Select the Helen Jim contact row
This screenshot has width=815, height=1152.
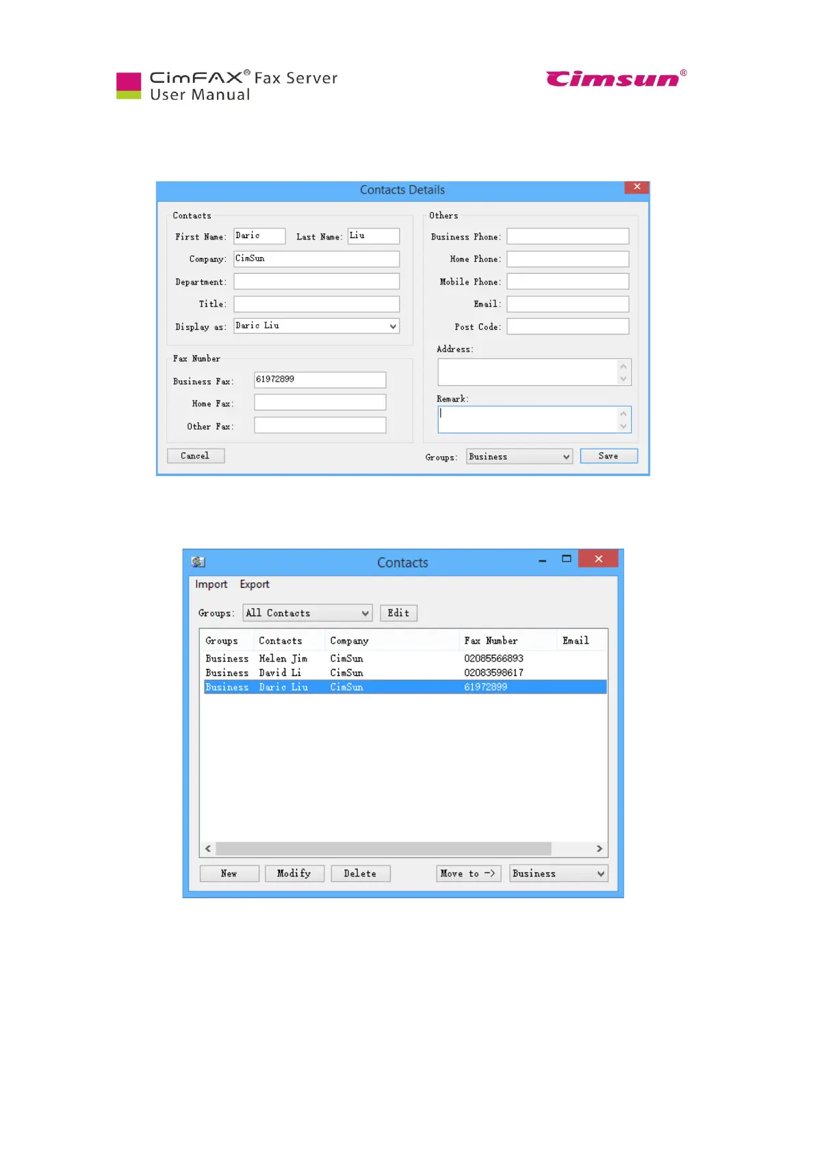pyautogui.click(x=405, y=658)
